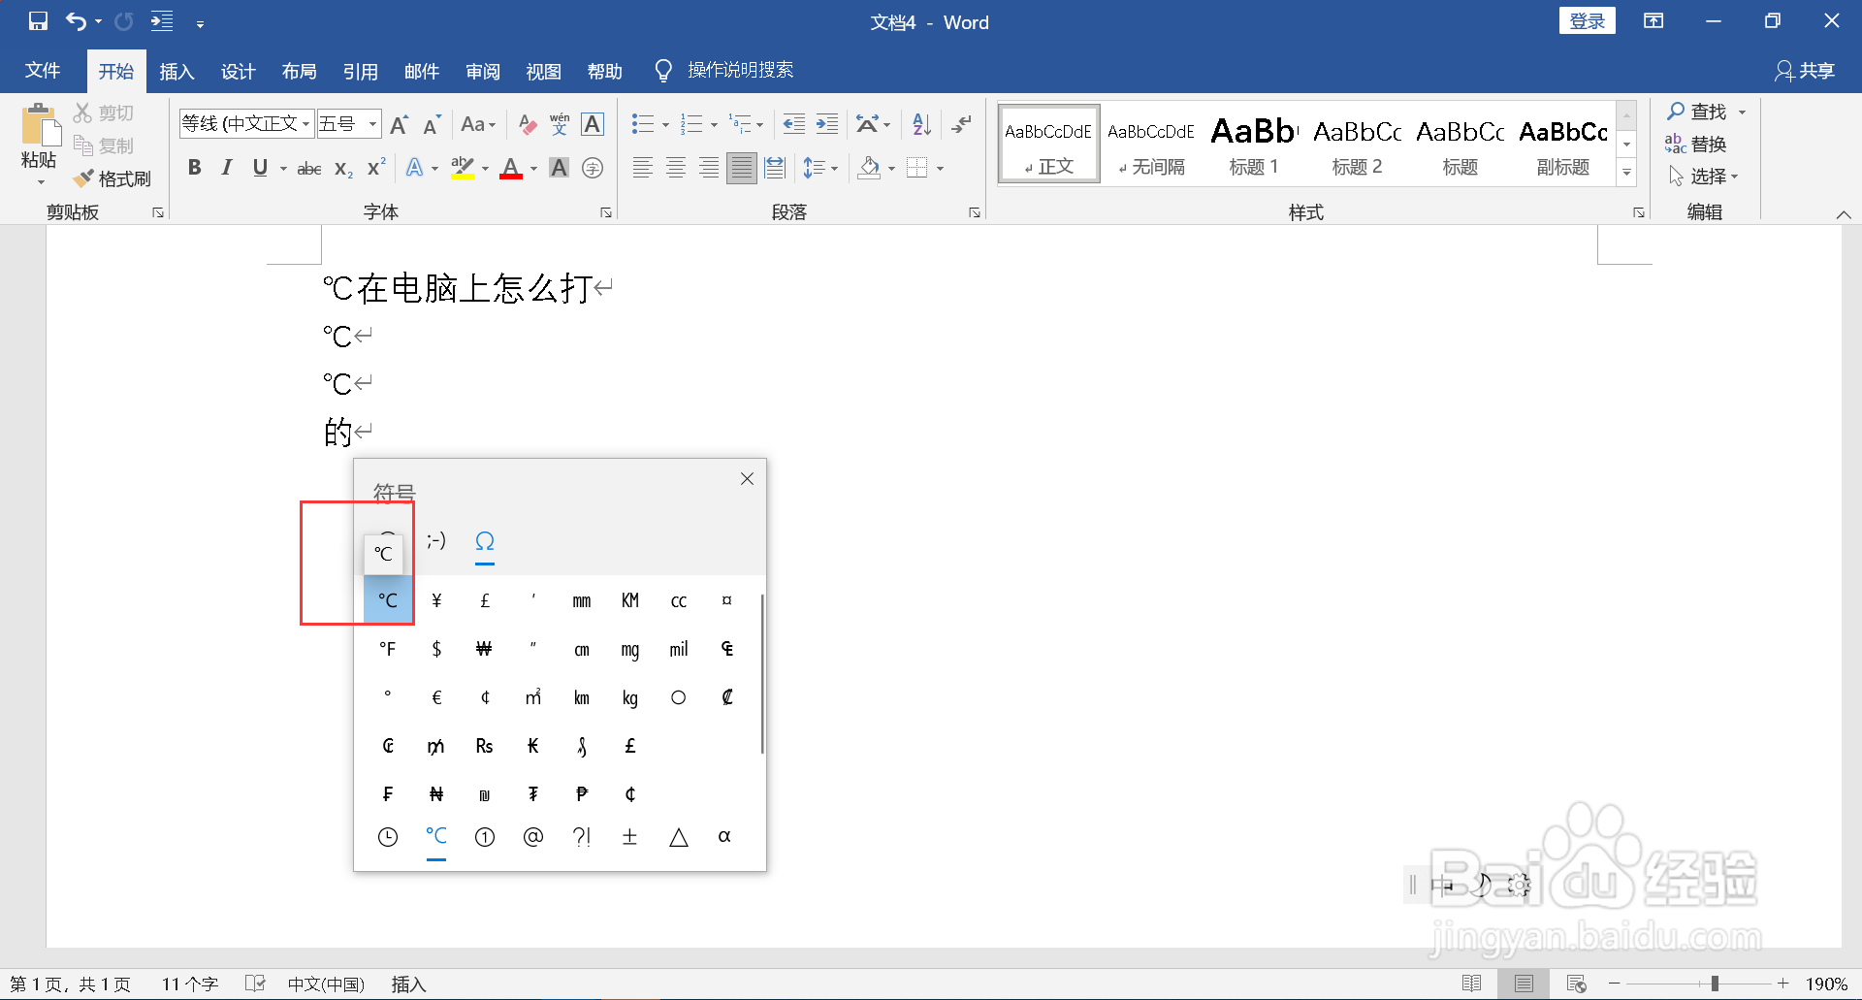Open the Ω special symbols category
Image resolution: width=1862 pixels, height=1000 pixels.
coord(485,541)
